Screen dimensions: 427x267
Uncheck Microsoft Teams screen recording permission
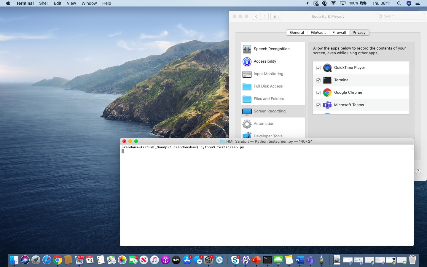tap(318, 105)
